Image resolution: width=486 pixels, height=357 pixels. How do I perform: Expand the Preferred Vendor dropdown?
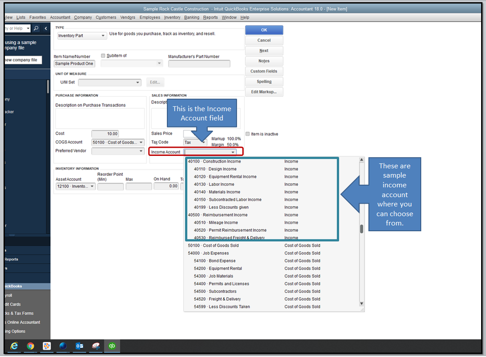click(x=118, y=151)
